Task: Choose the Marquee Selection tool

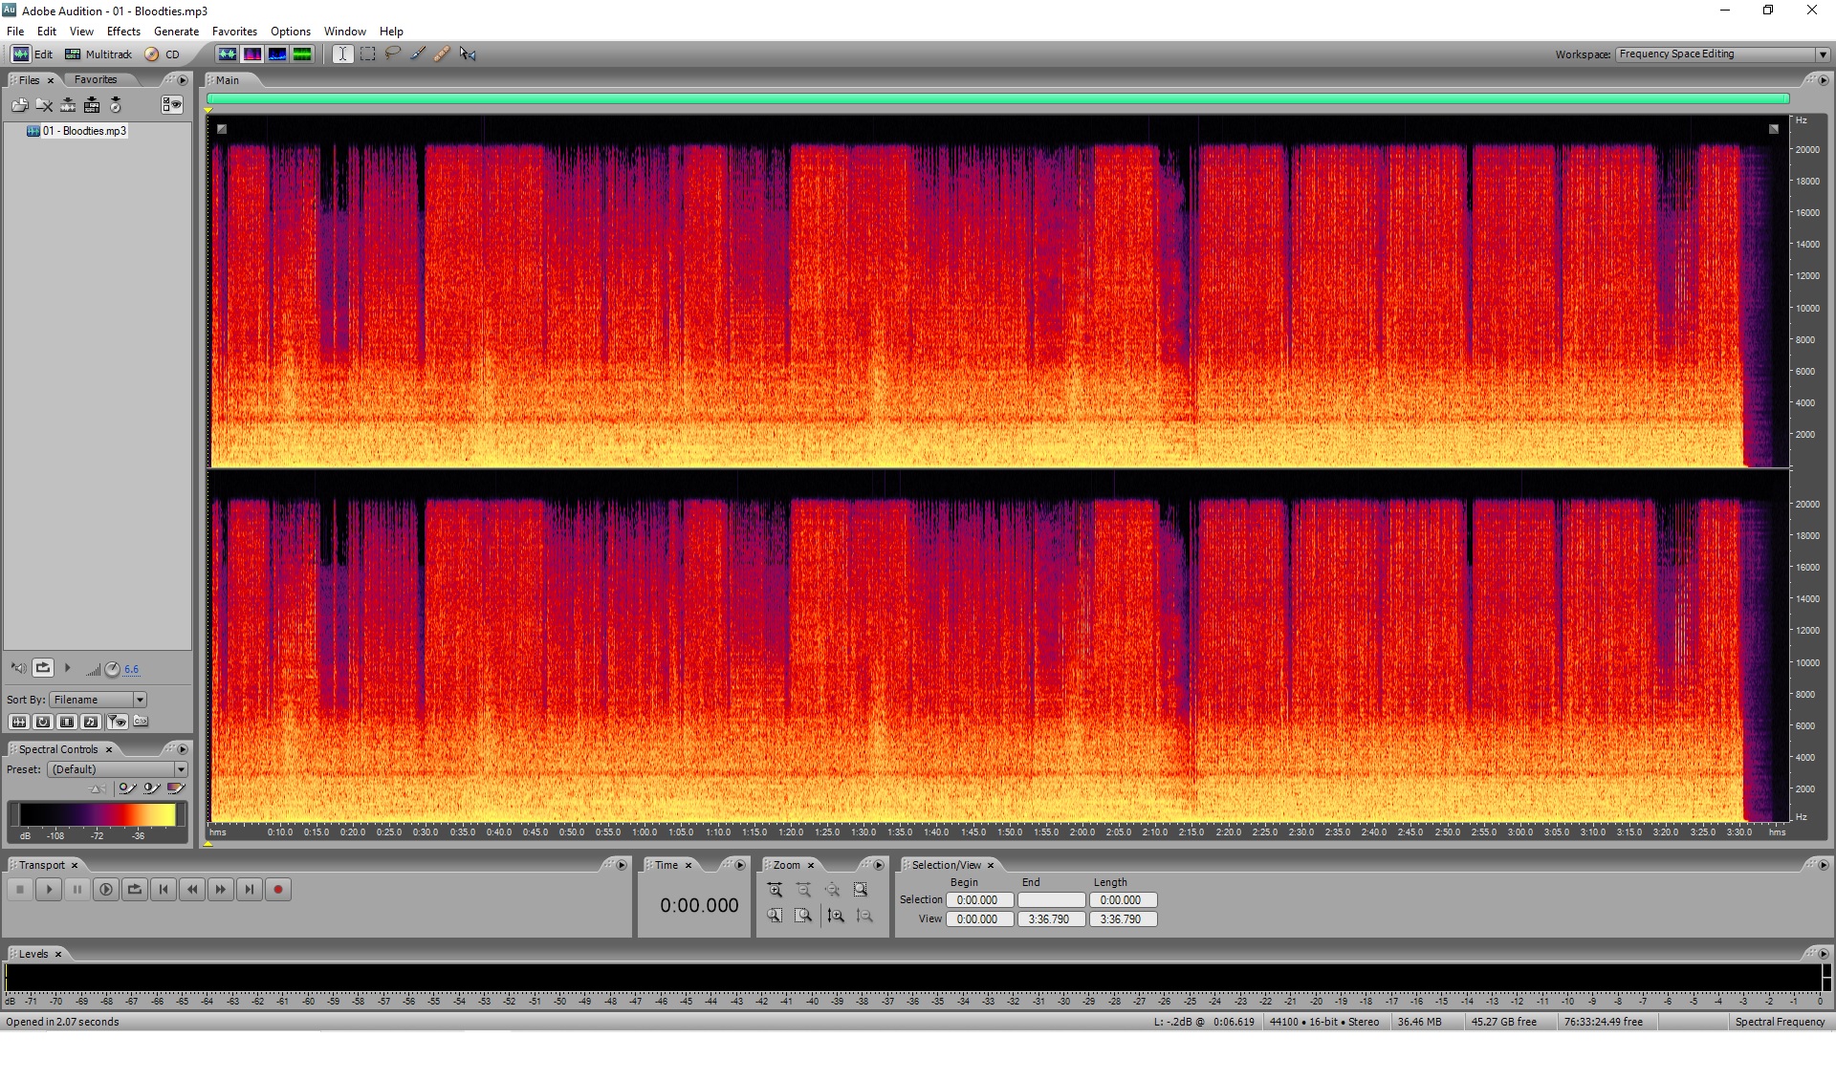Action: pos(367,54)
